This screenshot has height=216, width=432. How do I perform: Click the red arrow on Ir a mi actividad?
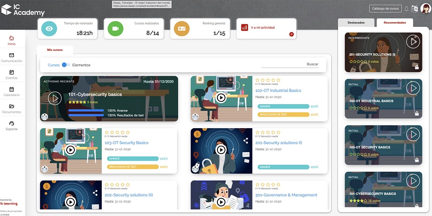coord(291,34)
